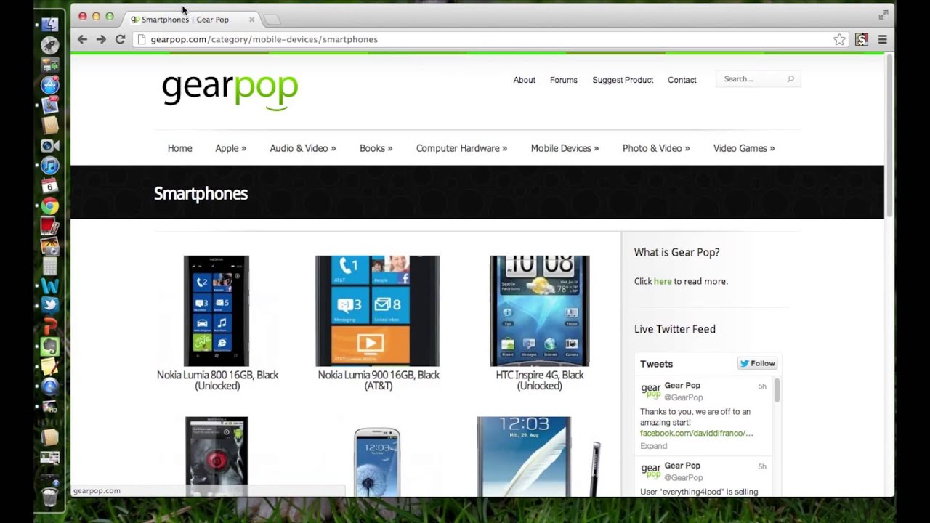The height and width of the screenshot is (523, 930).
Task: Go forward in browser history
Action: click(101, 39)
